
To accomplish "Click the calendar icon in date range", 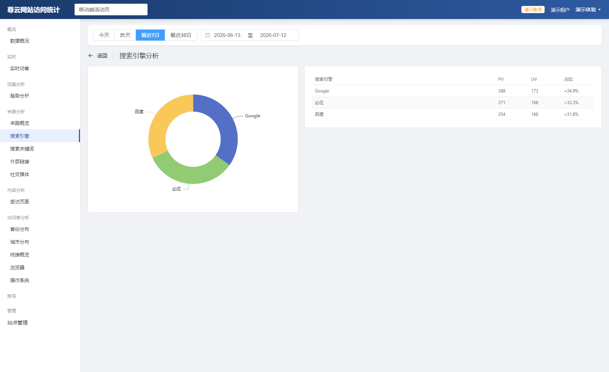I will (208, 35).
